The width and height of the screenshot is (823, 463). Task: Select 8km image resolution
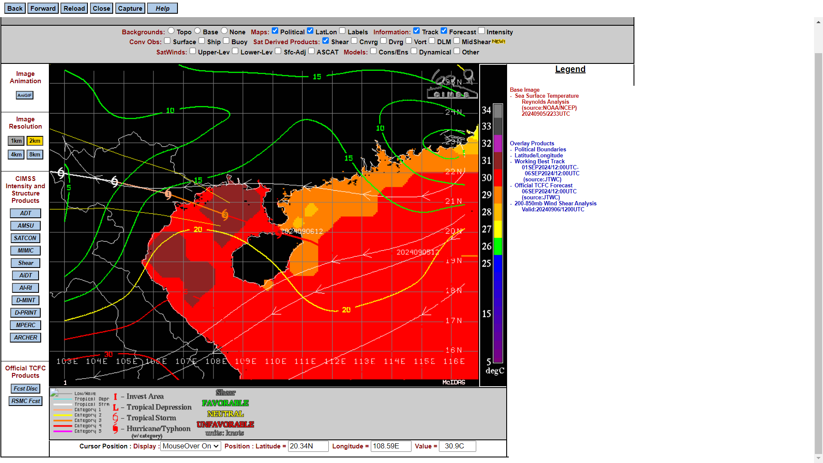coord(35,154)
